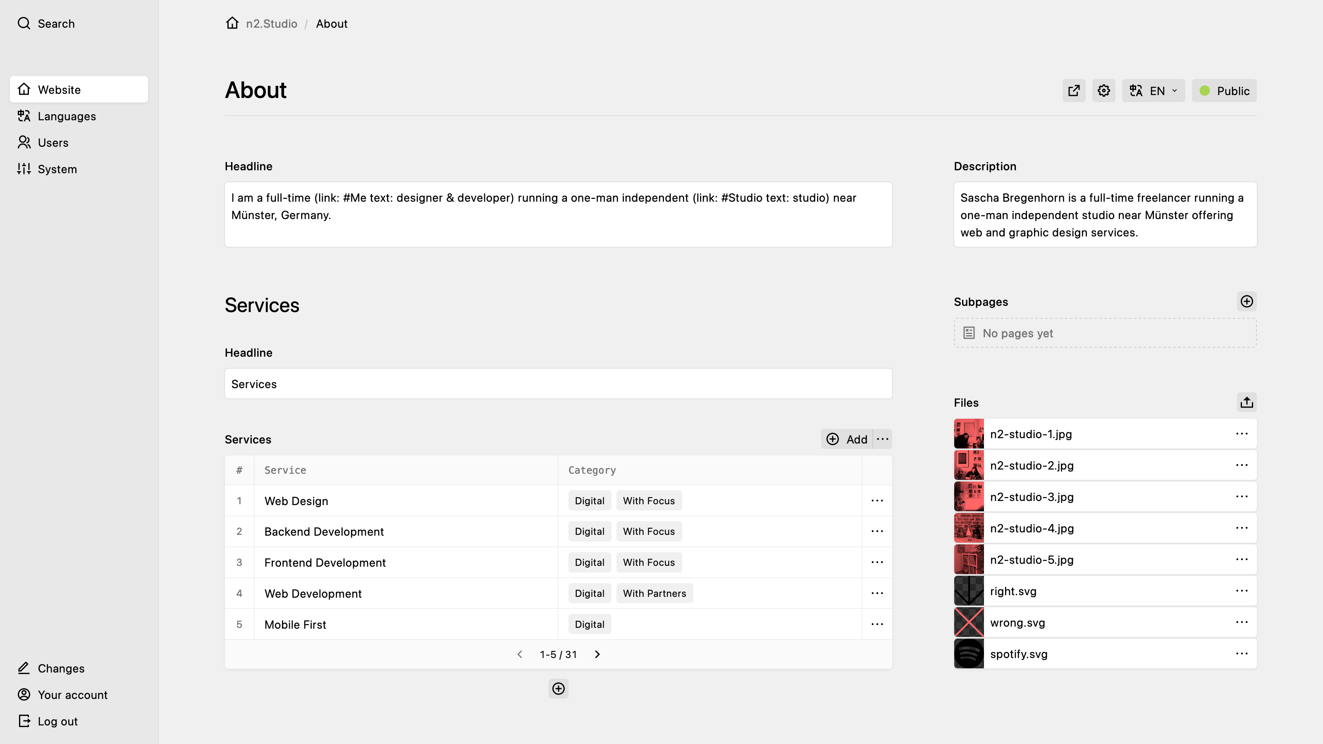Add a new section with bottom plus icon
This screenshot has height=744, width=1323.
pos(558,689)
